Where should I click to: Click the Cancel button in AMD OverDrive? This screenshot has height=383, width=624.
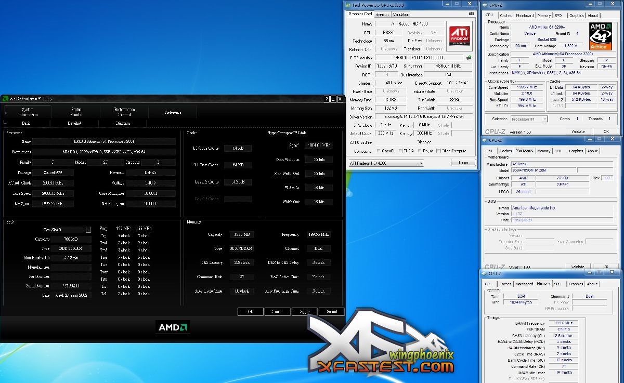[278, 312]
